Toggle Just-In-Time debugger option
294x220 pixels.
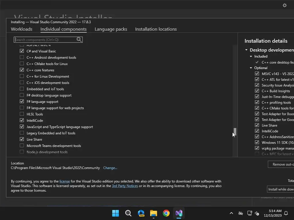click(x=257, y=97)
